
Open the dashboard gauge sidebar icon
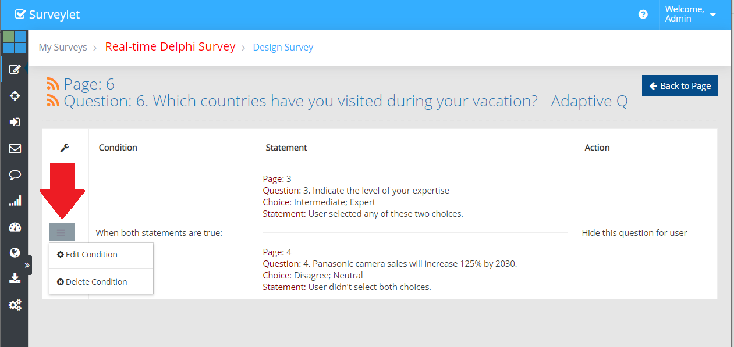pos(15,227)
